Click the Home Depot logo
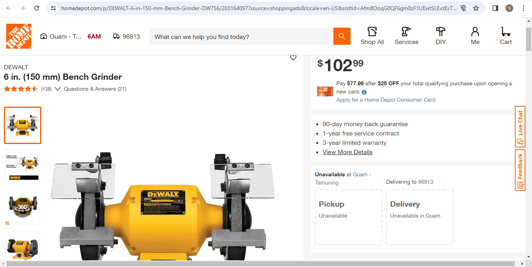Screen dimensions: 532x267 [19, 36]
